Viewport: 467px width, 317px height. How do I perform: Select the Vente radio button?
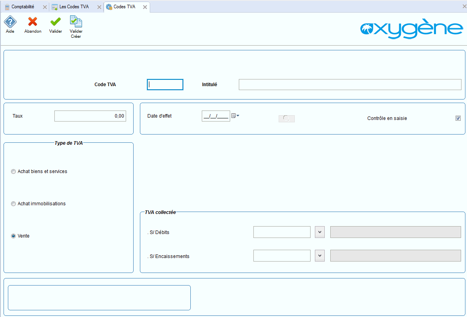[x=14, y=236]
